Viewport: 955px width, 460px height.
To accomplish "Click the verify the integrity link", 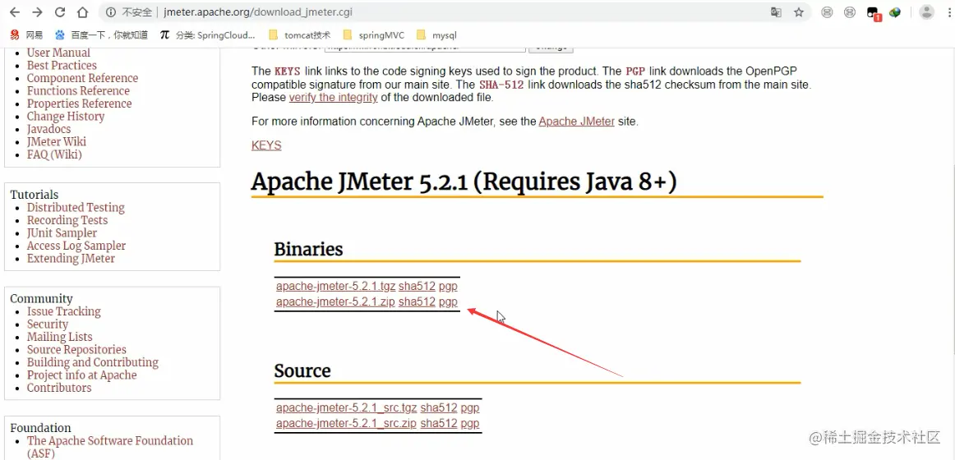I will 333,98.
